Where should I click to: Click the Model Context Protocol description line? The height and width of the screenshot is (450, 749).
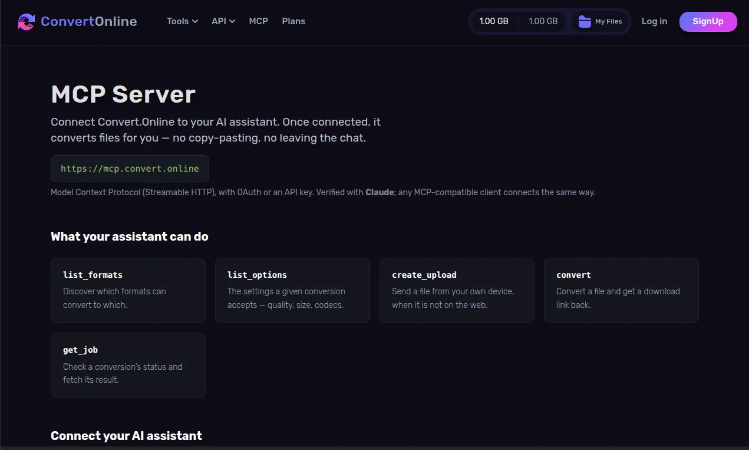(x=323, y=192)
